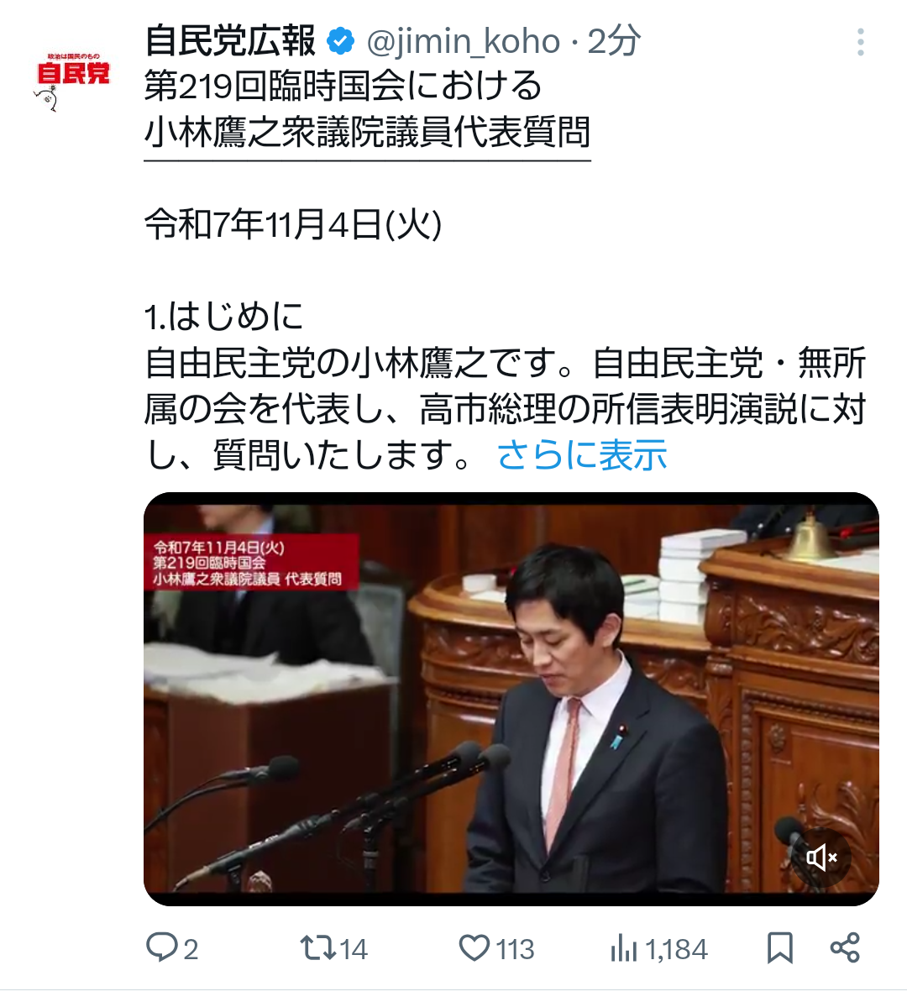
Task: Click the blue verified badge
Action: [340, 41]
